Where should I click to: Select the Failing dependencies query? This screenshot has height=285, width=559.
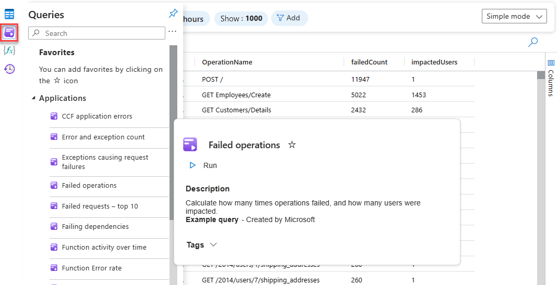click(95, 227)
